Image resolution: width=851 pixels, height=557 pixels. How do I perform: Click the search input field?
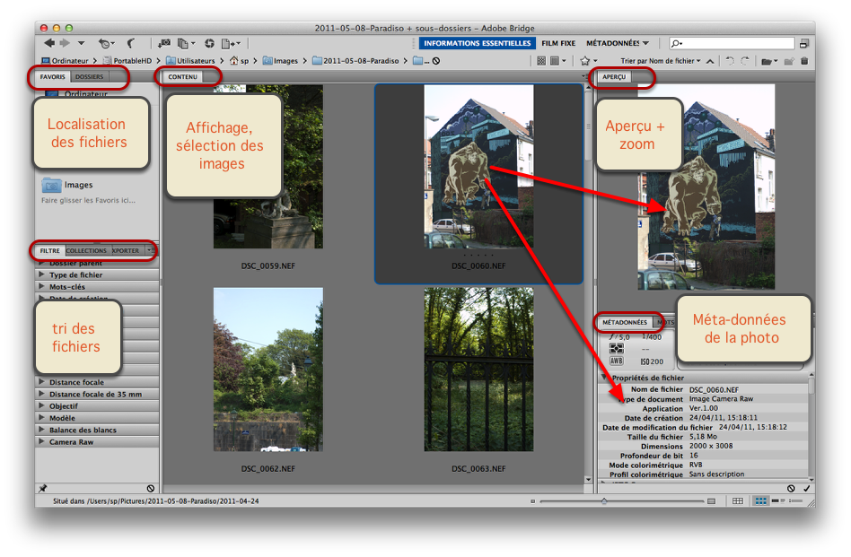(733, 43)
